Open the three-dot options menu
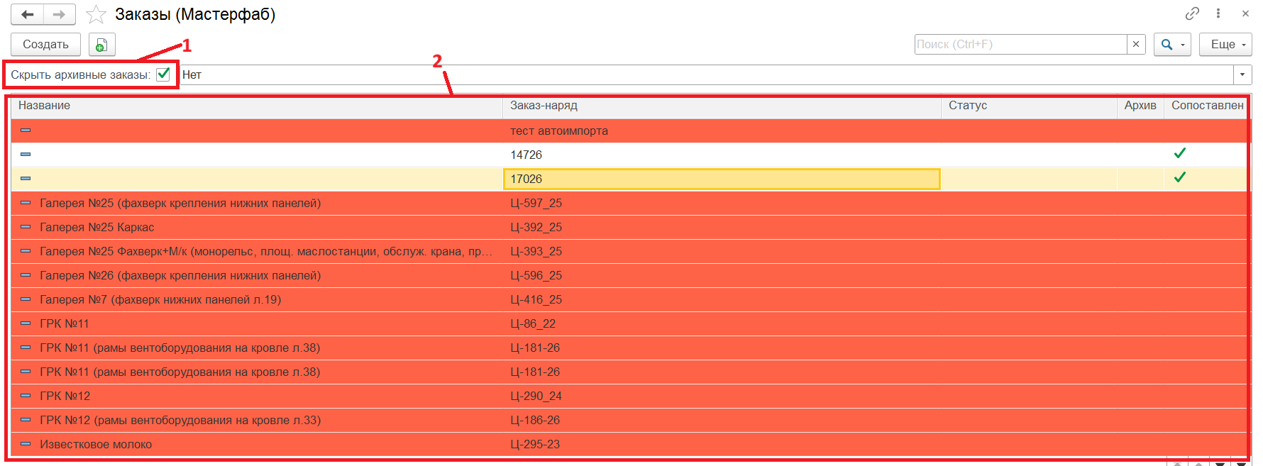Viewport: 1263px width, 466px height. [1218, 13]
